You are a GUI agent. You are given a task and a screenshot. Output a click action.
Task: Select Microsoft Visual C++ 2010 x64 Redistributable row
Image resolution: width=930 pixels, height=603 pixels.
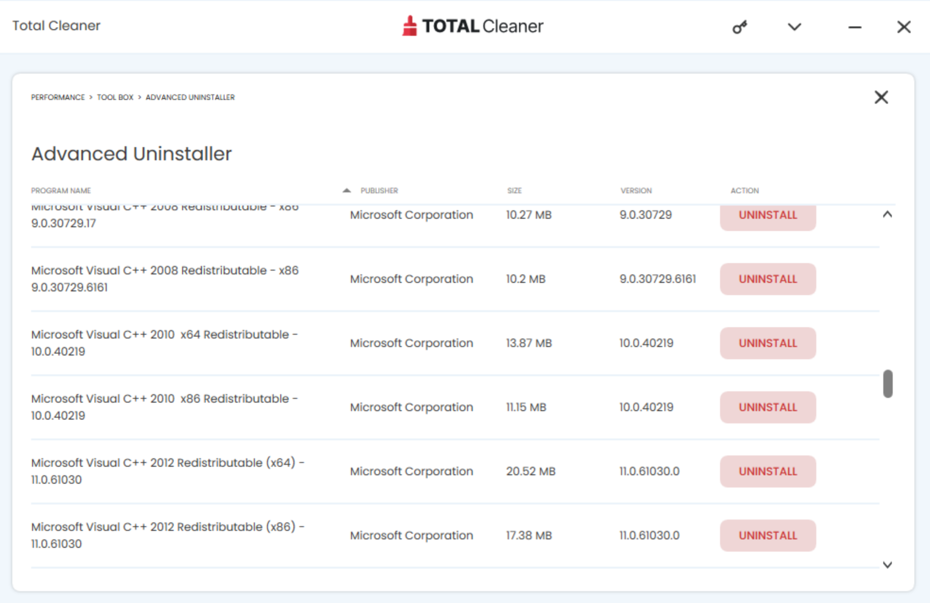pyautogui.click(x=455, y=343)
